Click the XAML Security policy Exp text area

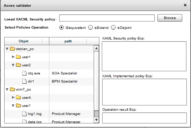pyautogui.click(x=144, y=56)
